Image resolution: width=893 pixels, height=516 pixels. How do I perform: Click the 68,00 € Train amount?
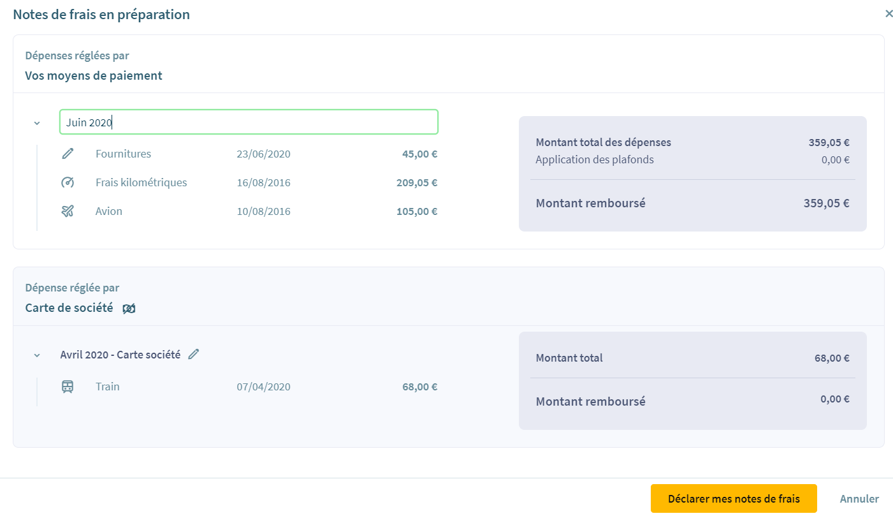click(419, 387)
